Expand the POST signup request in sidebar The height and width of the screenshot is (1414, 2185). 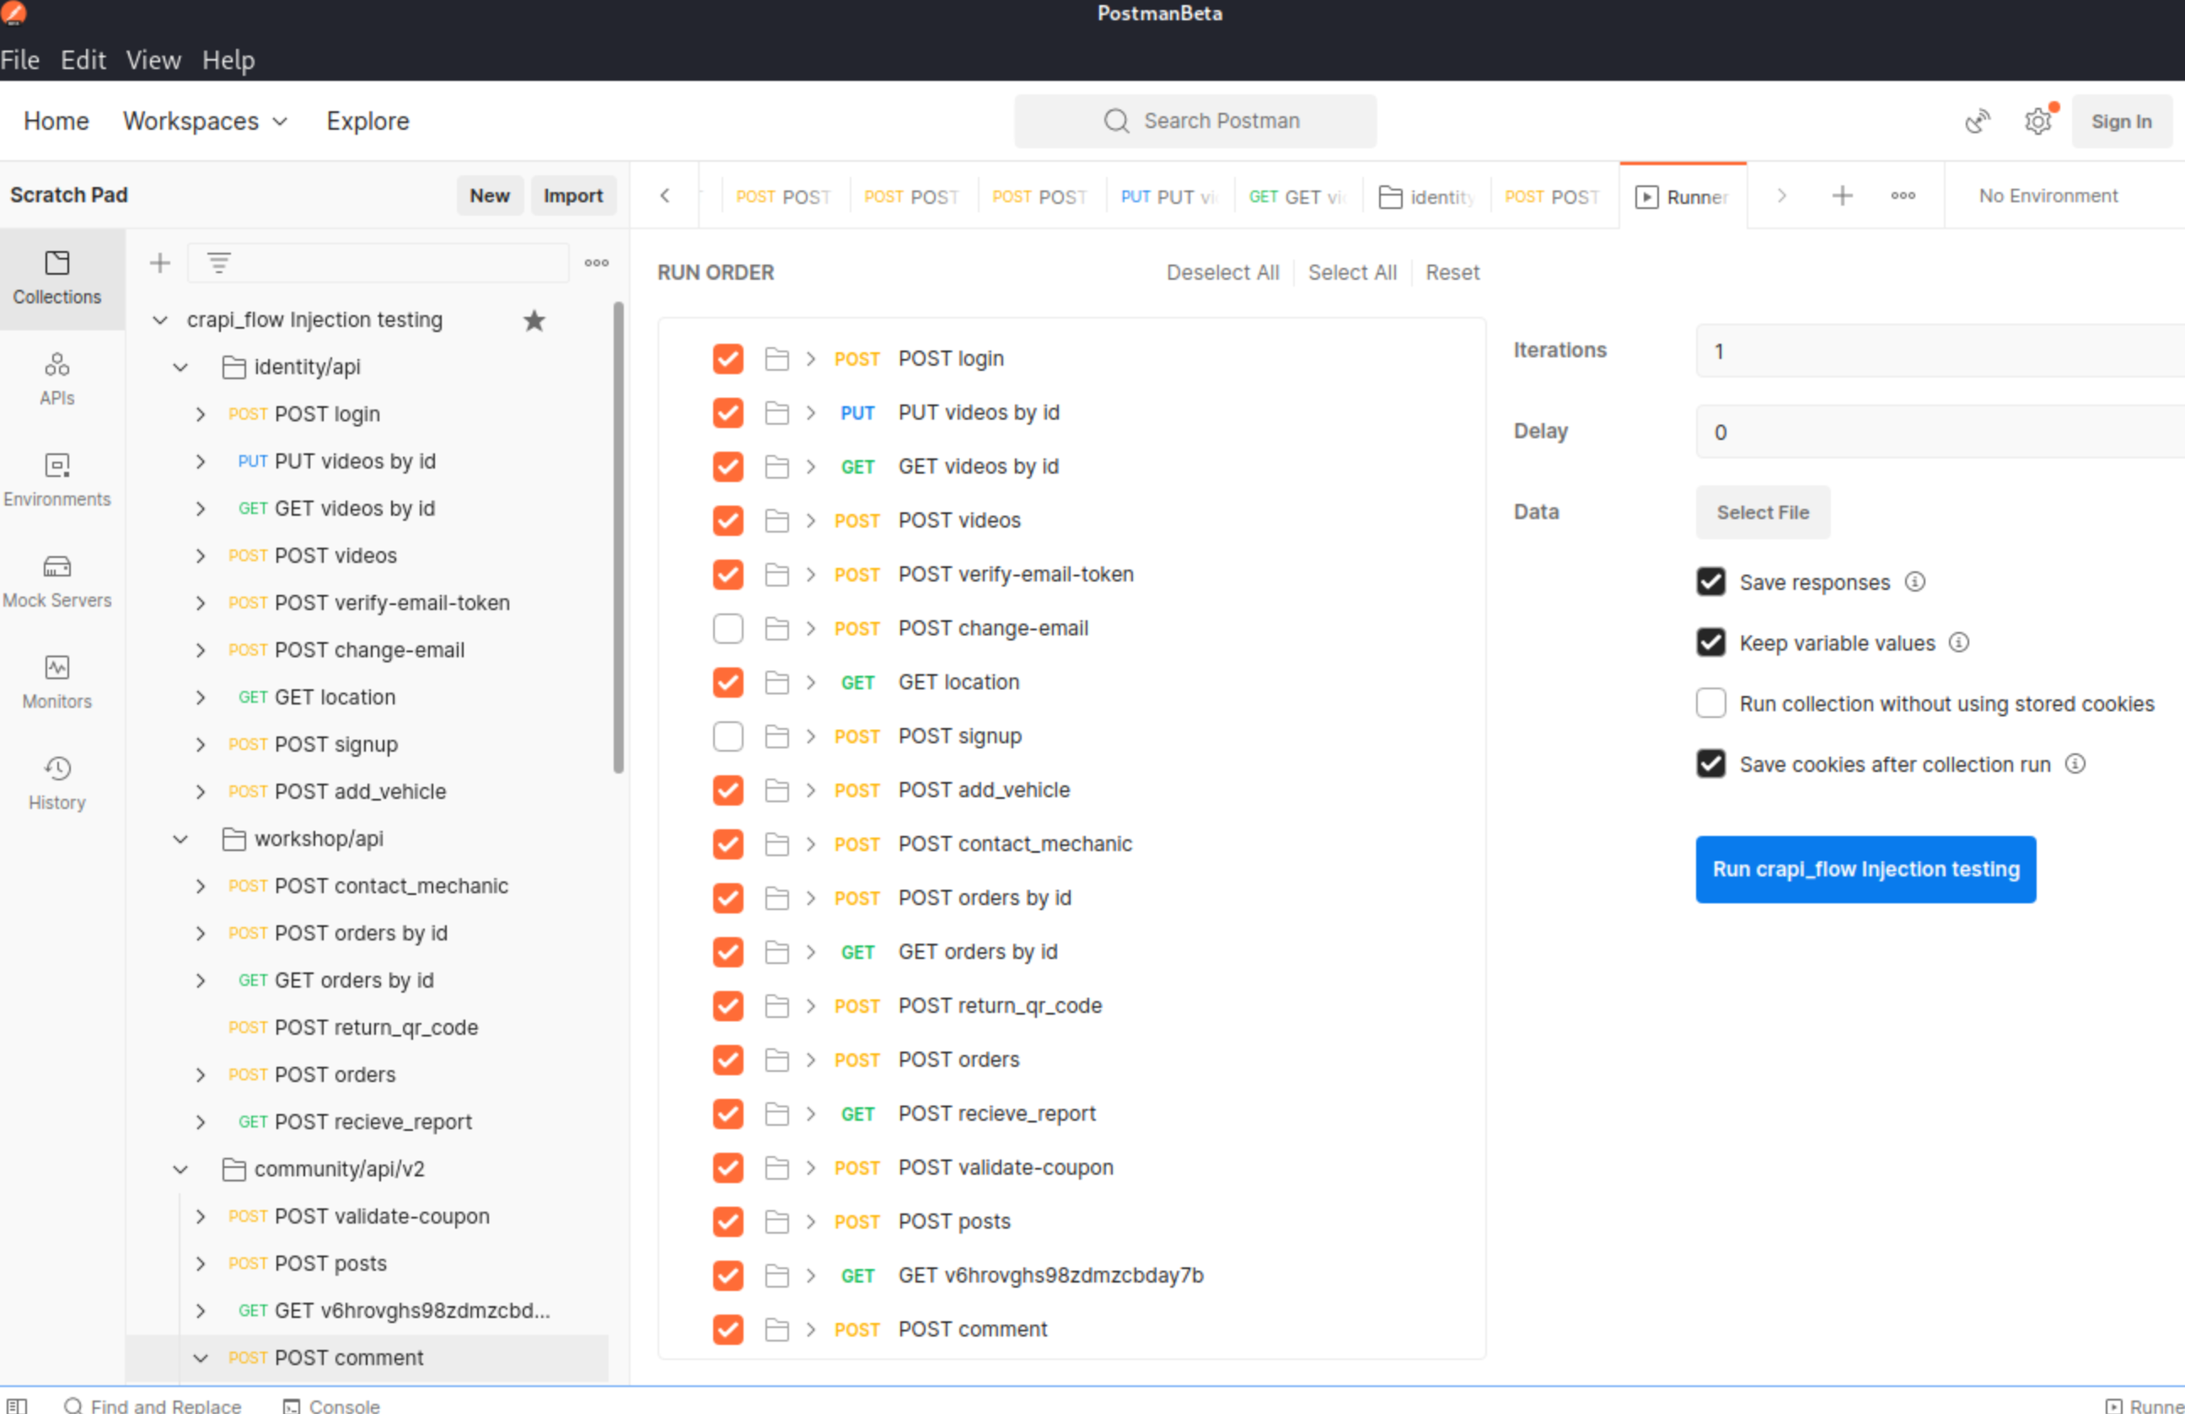tap(200, 744)
